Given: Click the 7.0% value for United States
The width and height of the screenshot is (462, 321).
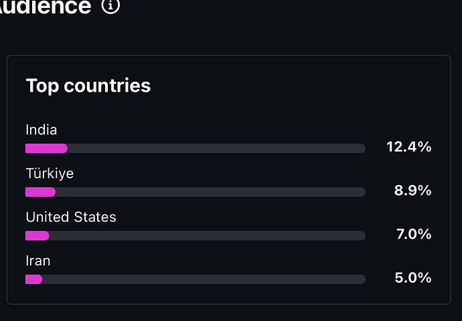Looking at the screenshot, I should 412,235.
